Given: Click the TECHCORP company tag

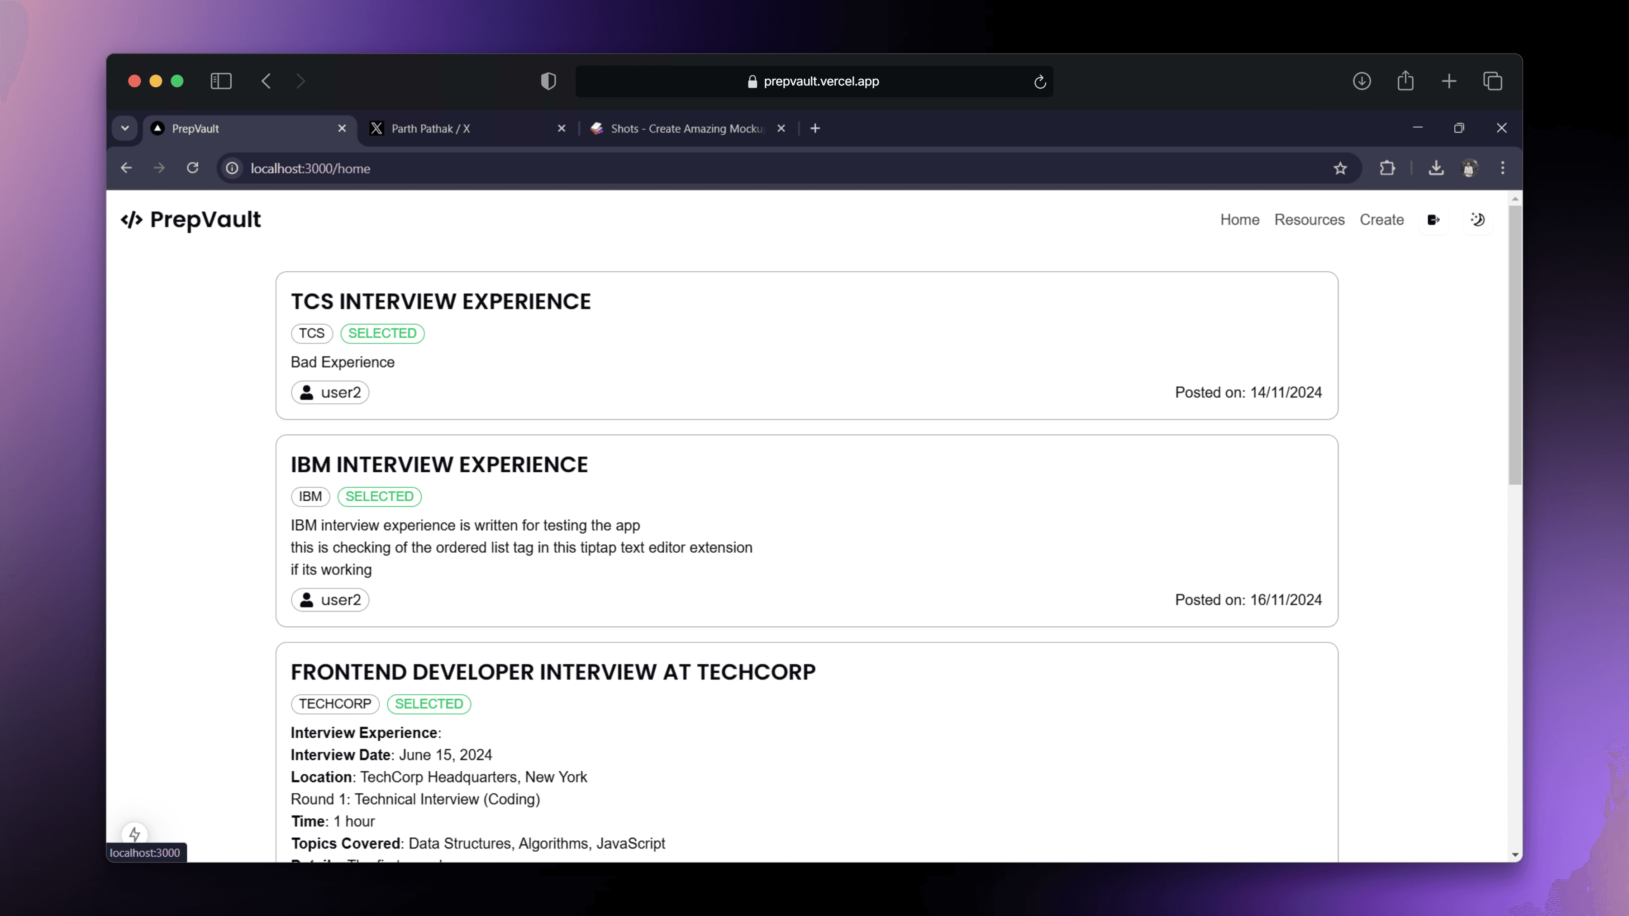Looking at the screenshot, I should (x=334, y=703).
